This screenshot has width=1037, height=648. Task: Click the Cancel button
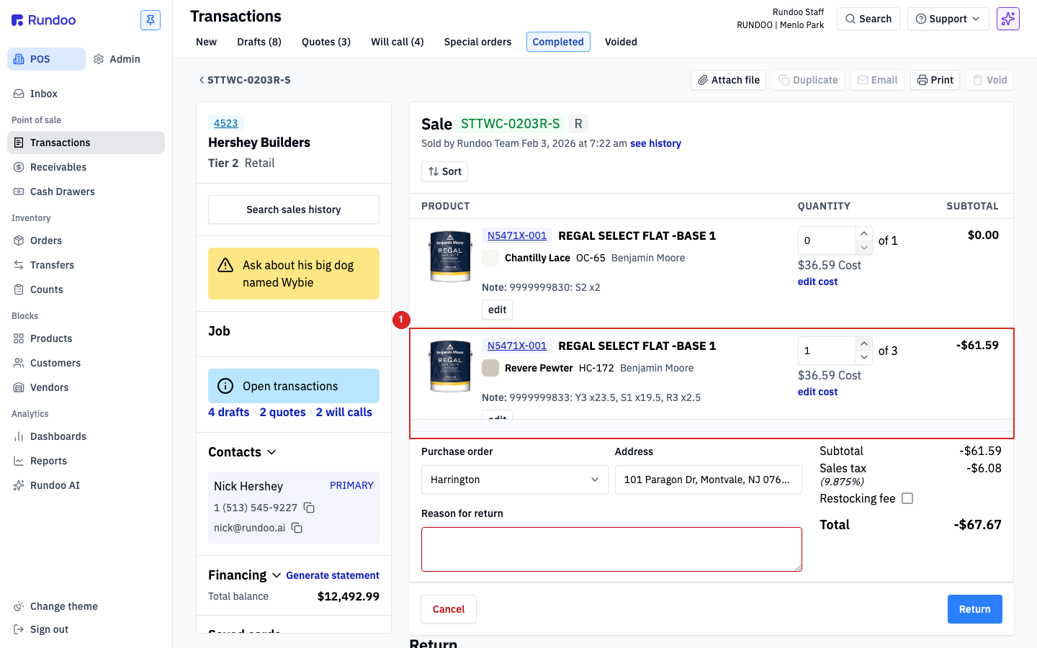pos(449,609)
